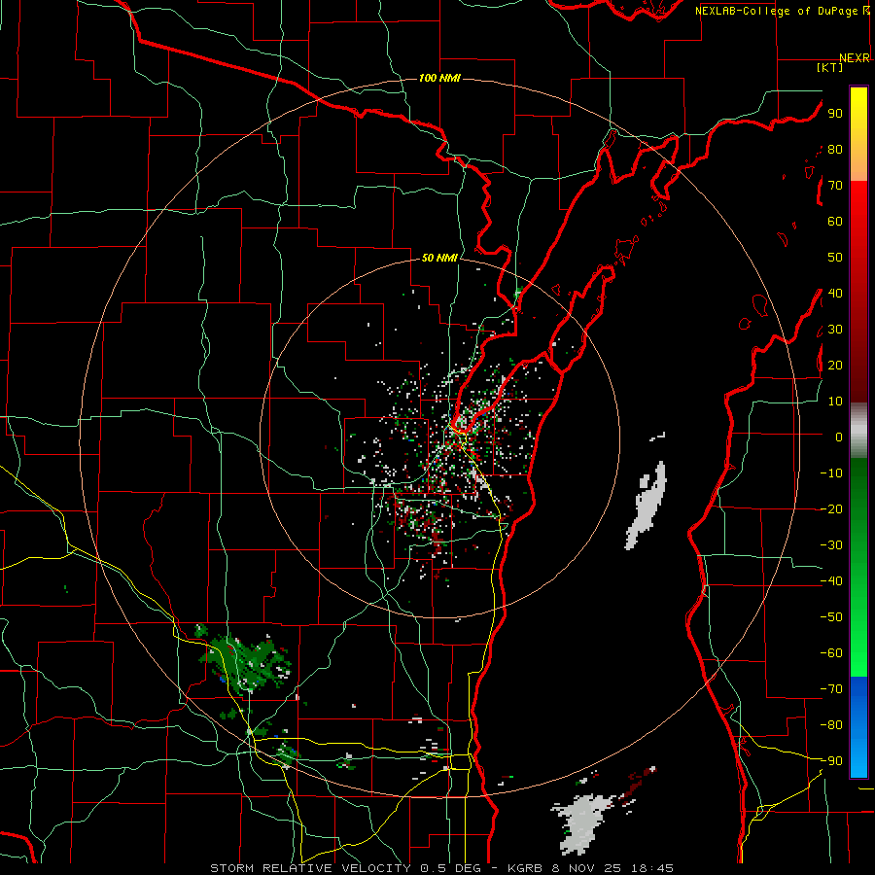
Task: Select the 20 value on velocity scale
Action: [x=835, y=366]
